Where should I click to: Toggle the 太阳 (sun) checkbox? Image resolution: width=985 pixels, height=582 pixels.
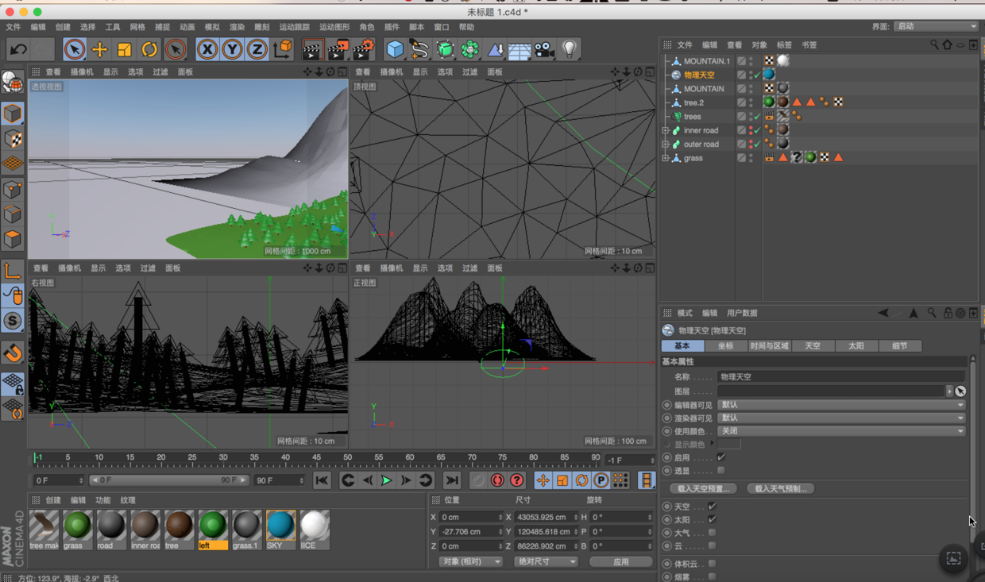click(x=712, y=519)
